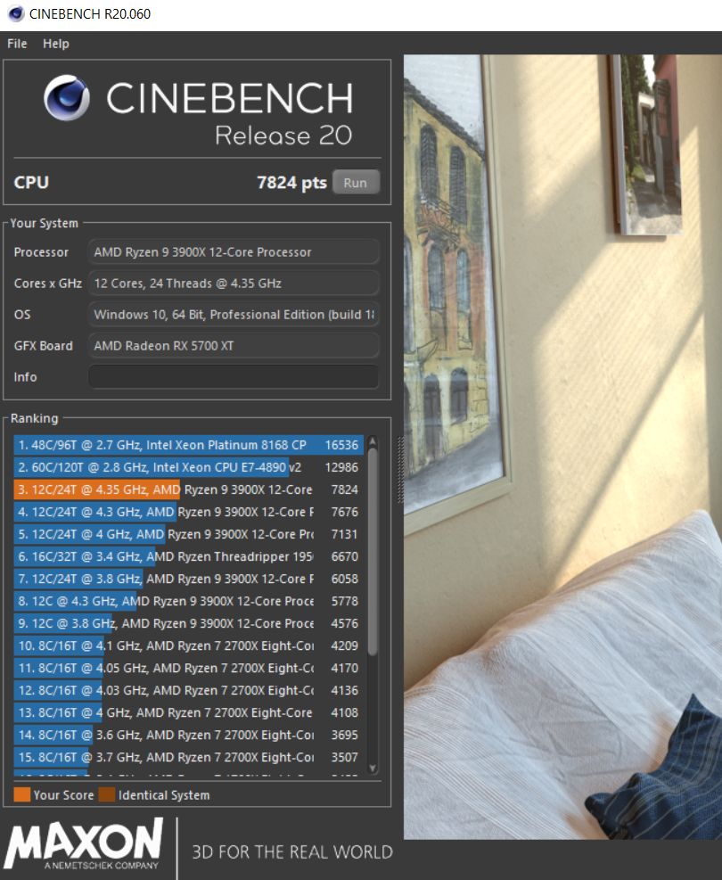This screenshot has height=880, width=722.
Task: Click the Your Score orange swatch
Action: (x=22, y=794)
